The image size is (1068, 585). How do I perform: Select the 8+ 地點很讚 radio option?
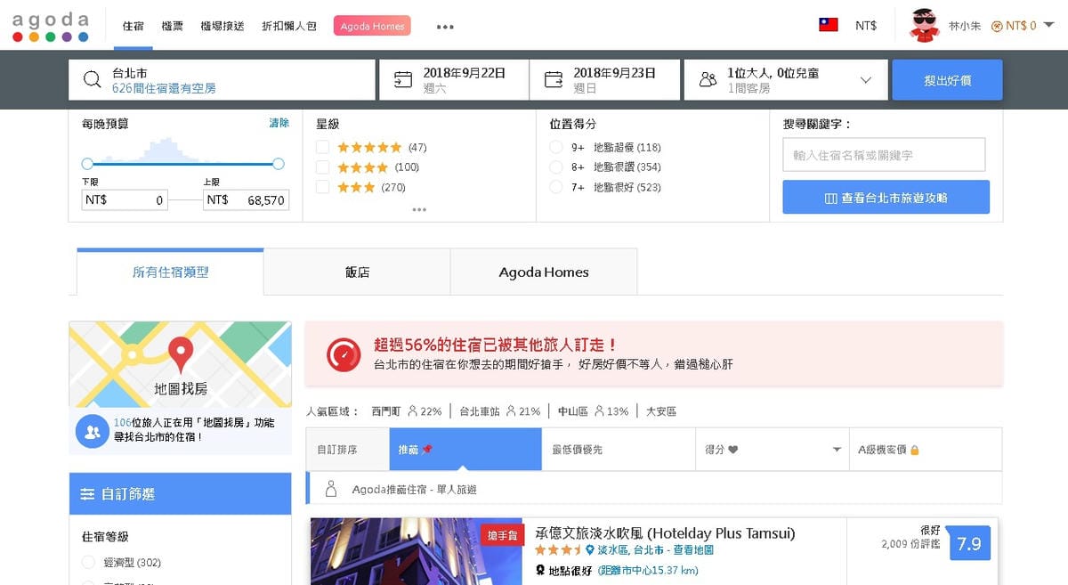pos(555,167)
